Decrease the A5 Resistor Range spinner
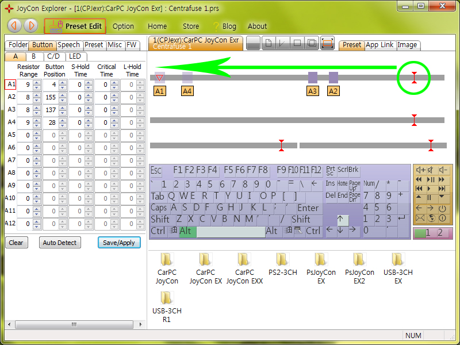This screenshot has height=345, width=460. click(x=37, y=138)
